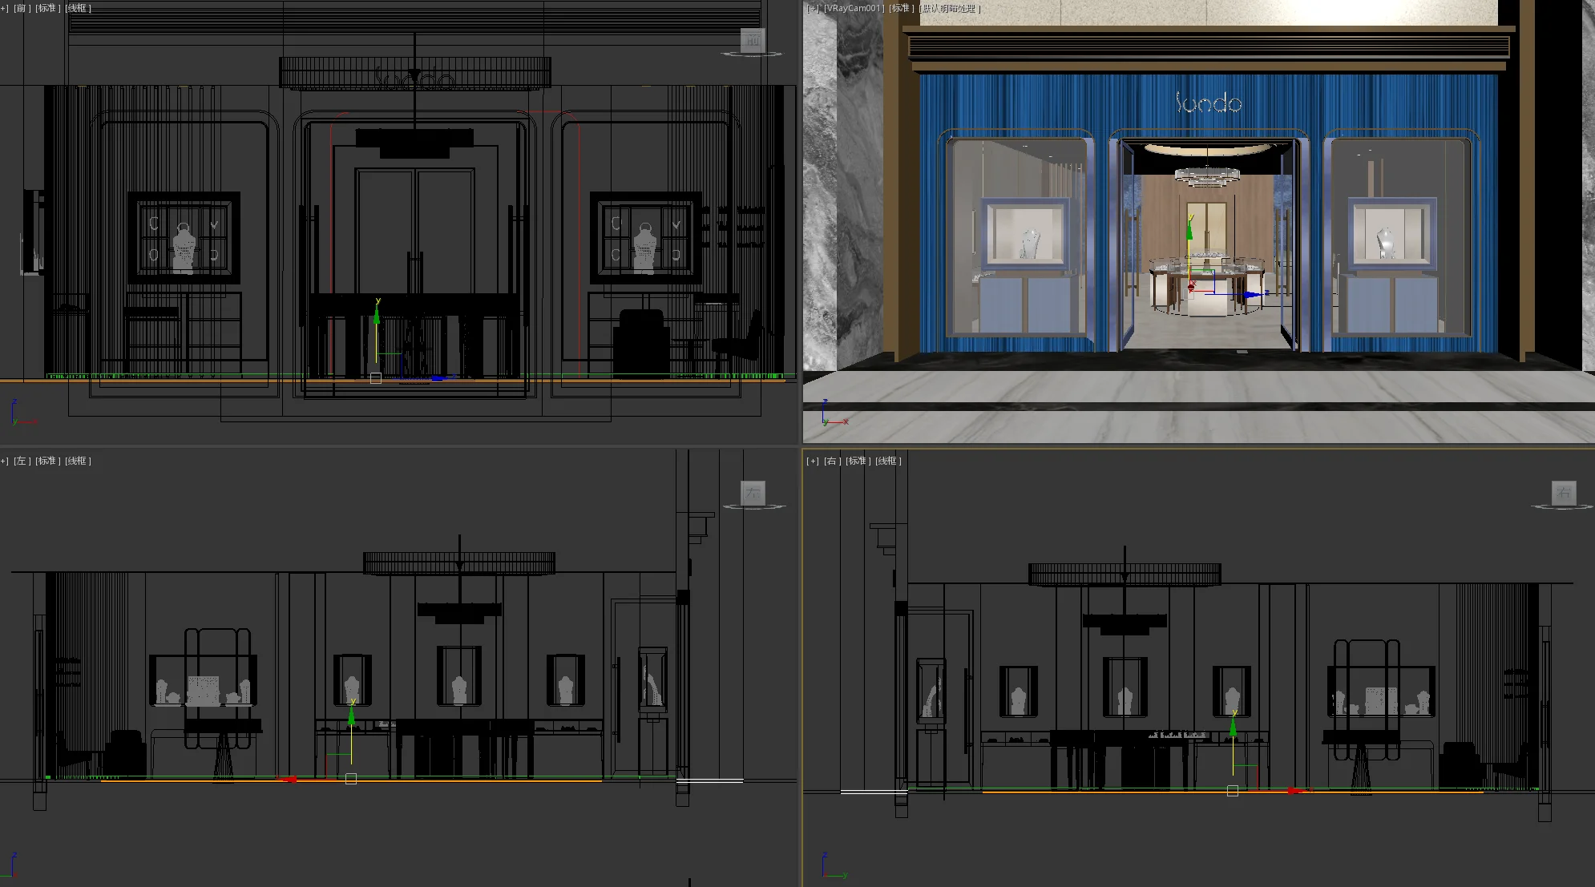Click the Left viewport ViewCube face
1595x887 pixels.
[753, 493]
